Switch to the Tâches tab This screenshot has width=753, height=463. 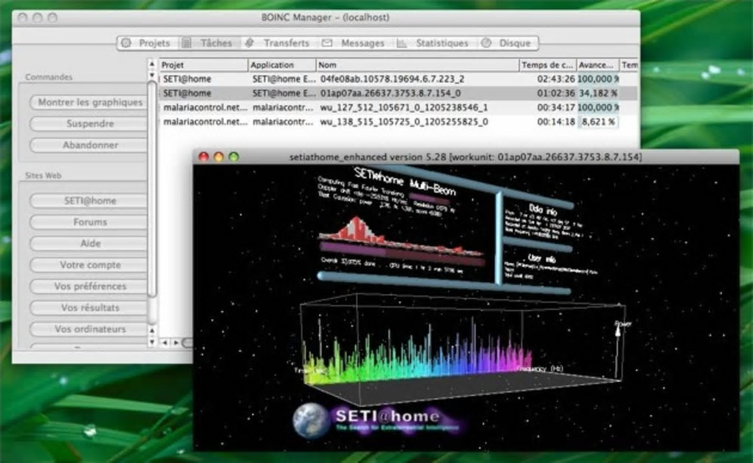click(x=209, y=44)
